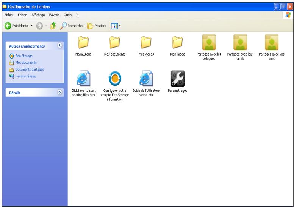
Task: Go to Favoris réseau link
Action: point(26,76)
